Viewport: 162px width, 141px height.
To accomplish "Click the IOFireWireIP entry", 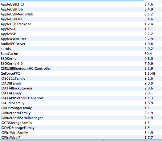I will coord(81,138).
